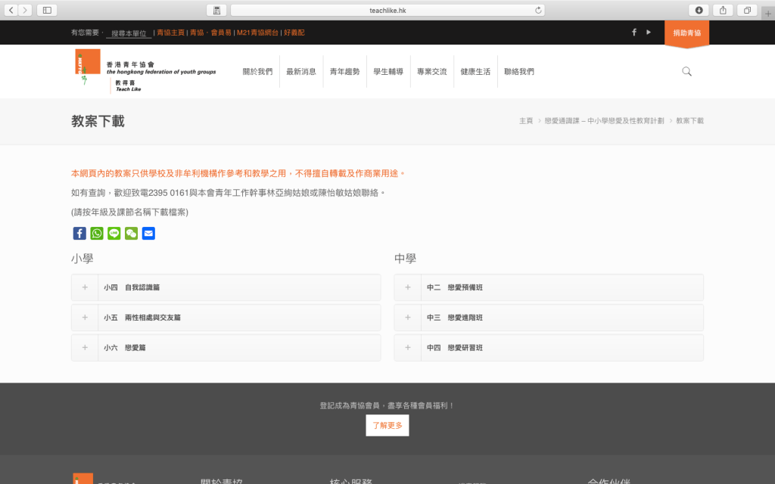Click Safari downloads icon
The height and width of the screenshot is (484, 775).
click(699, 10)
